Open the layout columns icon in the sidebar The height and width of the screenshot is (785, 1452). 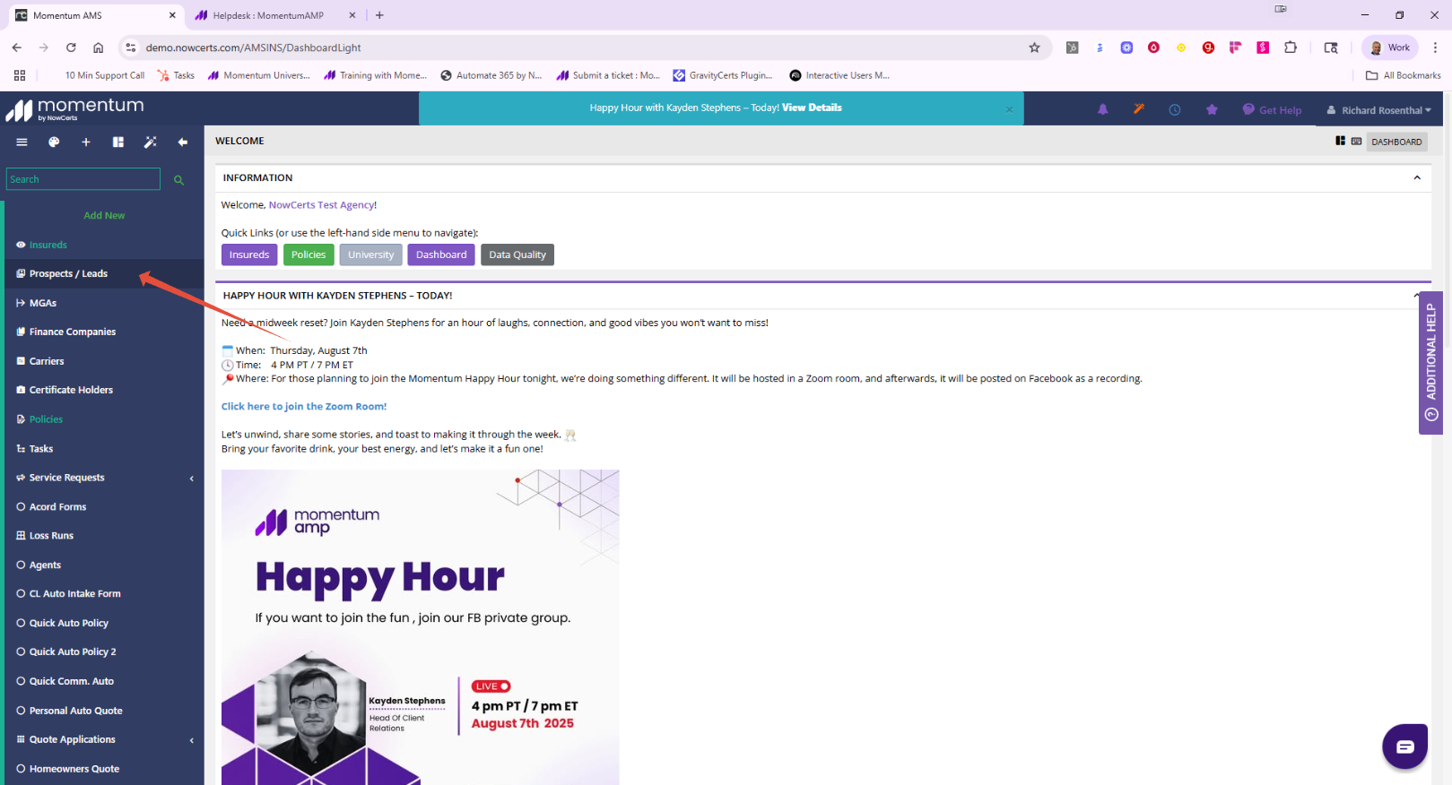pyautogui.click(x=118, y=142)
